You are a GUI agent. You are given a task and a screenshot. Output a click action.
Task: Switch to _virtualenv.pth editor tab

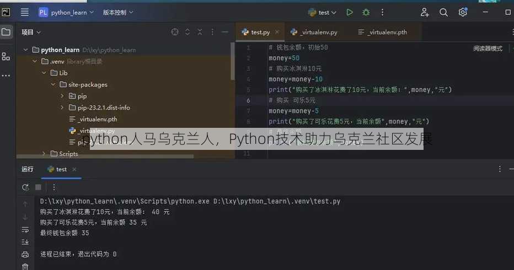383,32
